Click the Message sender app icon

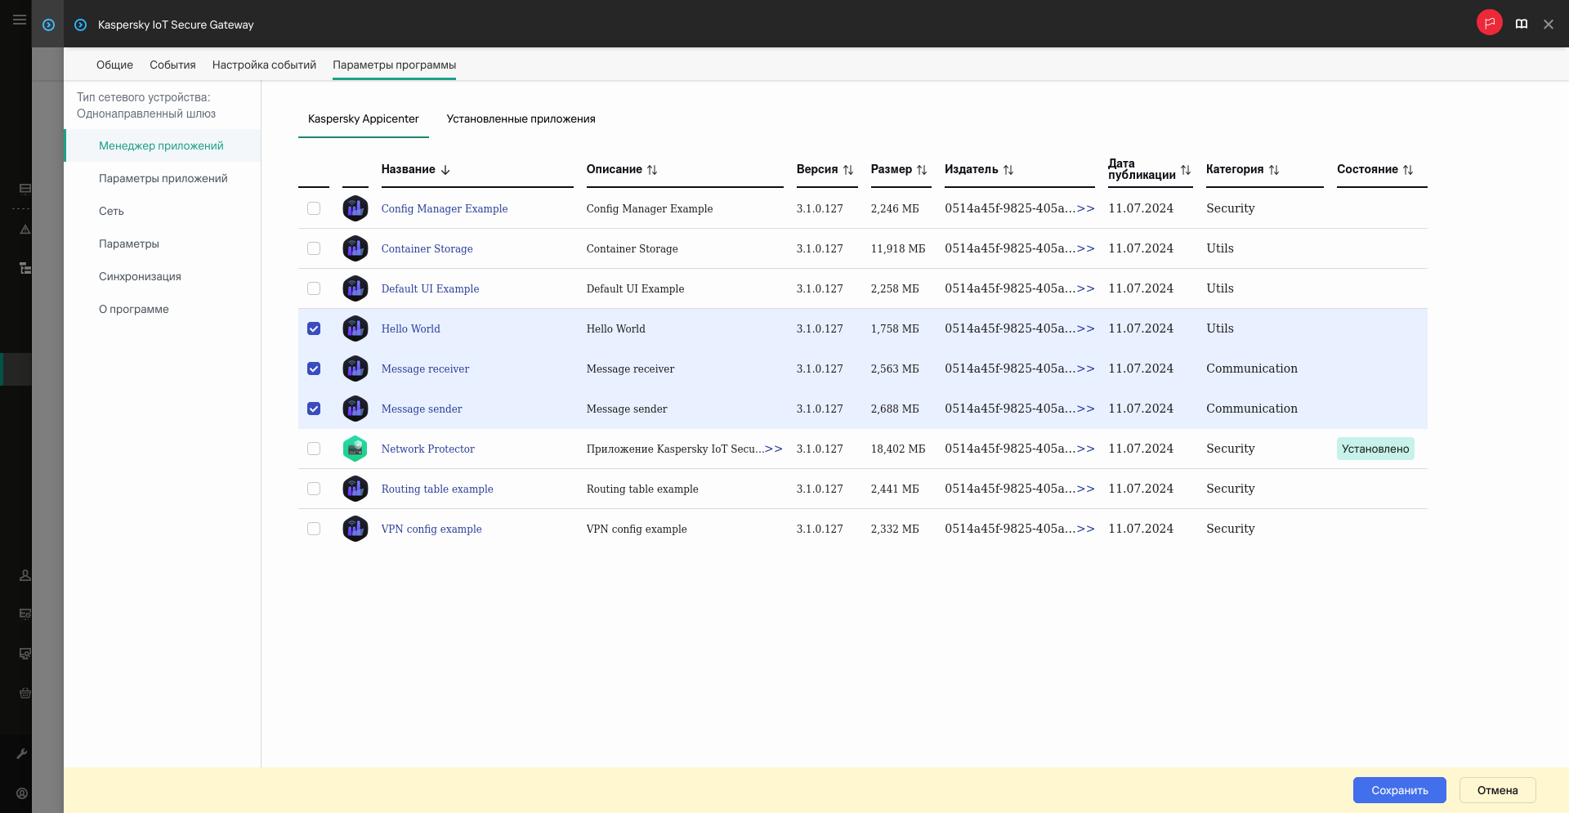[355, 409]
